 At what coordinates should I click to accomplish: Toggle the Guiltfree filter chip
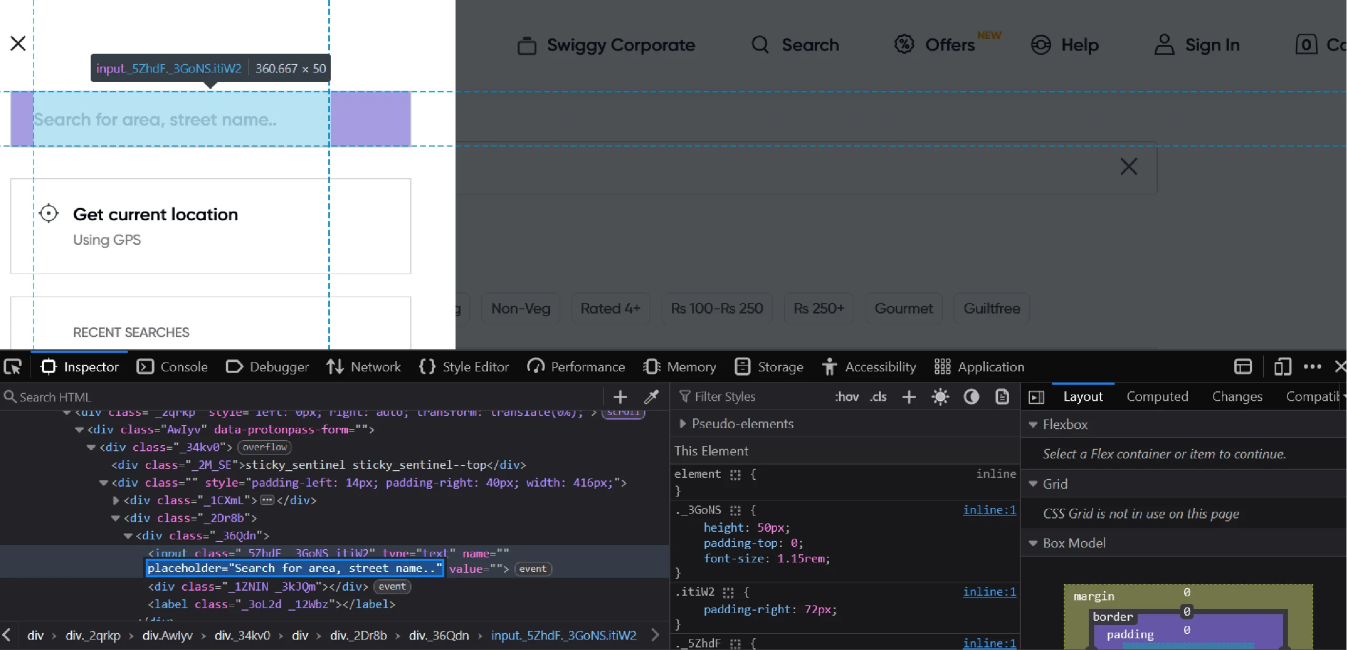click(x=991, y=308)
